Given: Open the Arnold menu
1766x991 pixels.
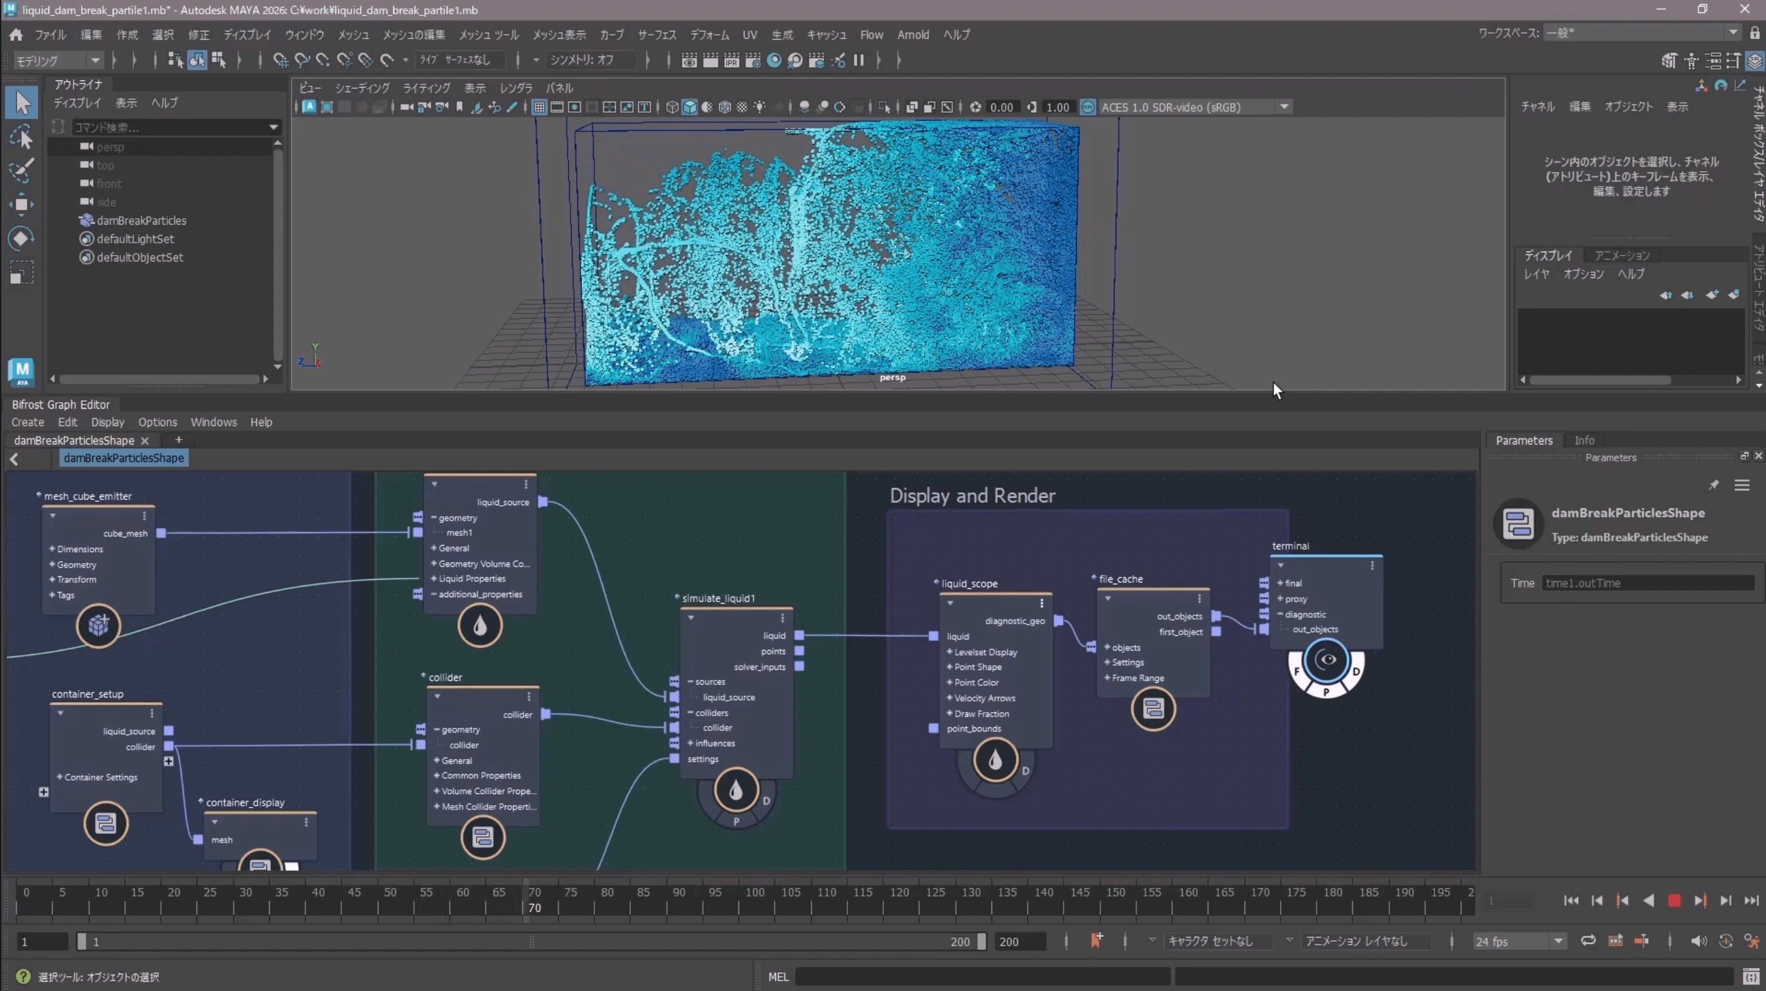Looking at the screenshot, I should (913, 34).
